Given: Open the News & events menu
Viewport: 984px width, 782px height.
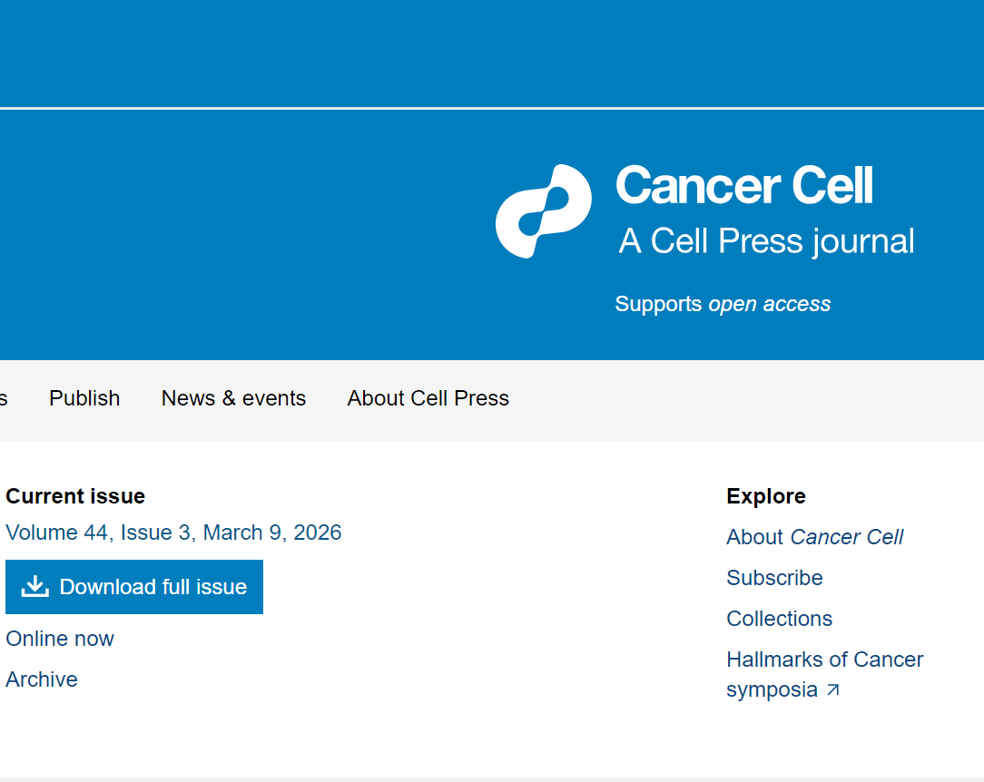Looking at the screenshot, I should coord(233,398).
